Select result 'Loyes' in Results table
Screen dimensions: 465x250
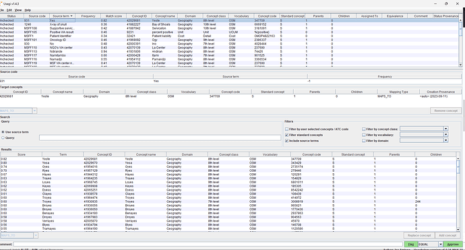point(228,182)
